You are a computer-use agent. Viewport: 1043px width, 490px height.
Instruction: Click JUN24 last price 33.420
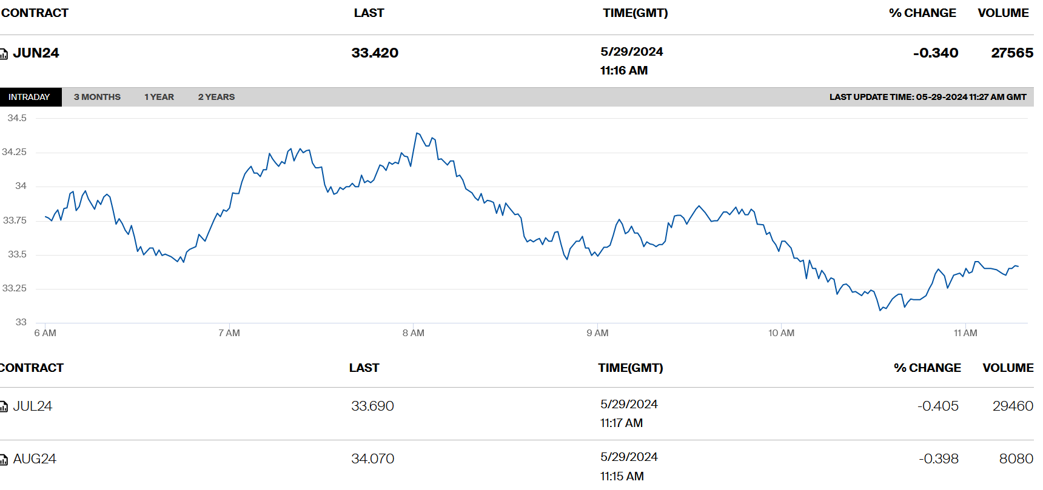[375, 53]
